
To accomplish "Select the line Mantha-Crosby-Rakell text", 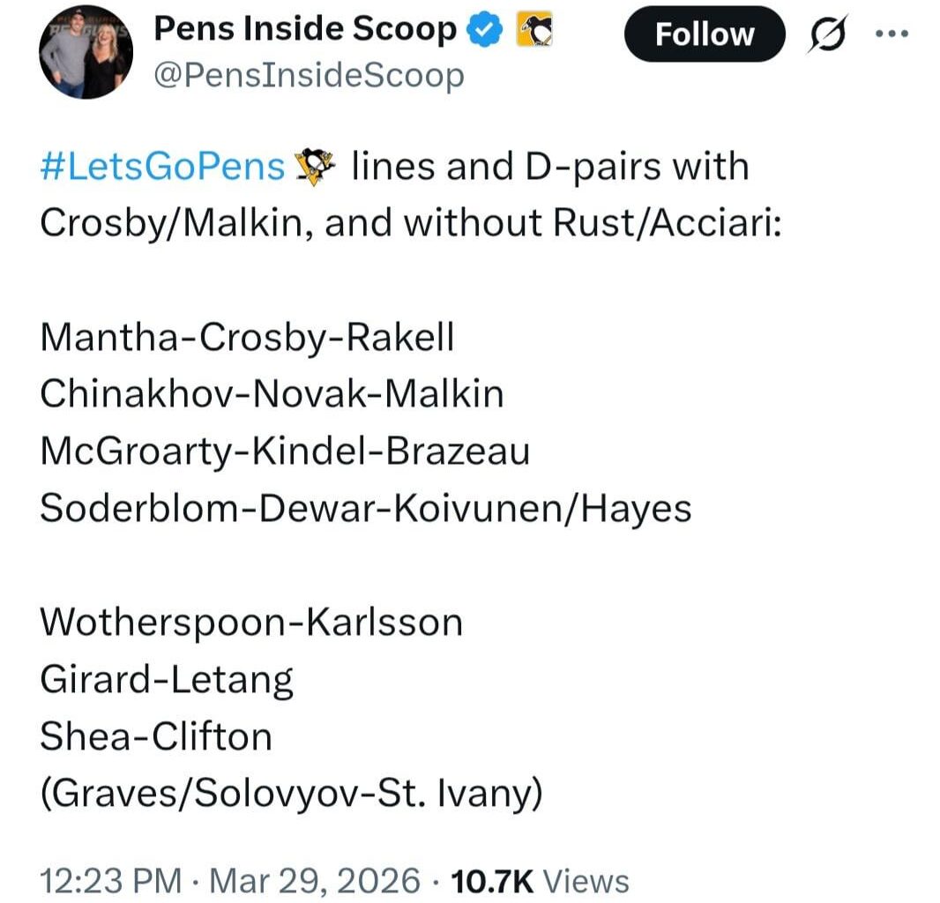I will 247,336.
